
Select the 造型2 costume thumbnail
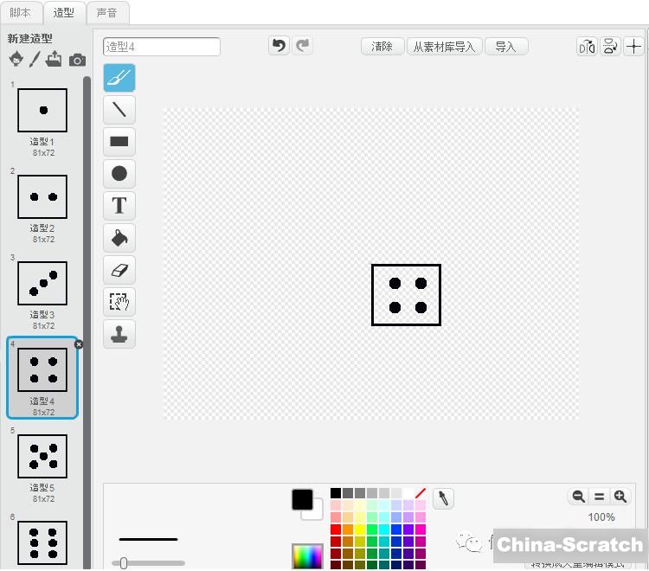click(42, 197)
